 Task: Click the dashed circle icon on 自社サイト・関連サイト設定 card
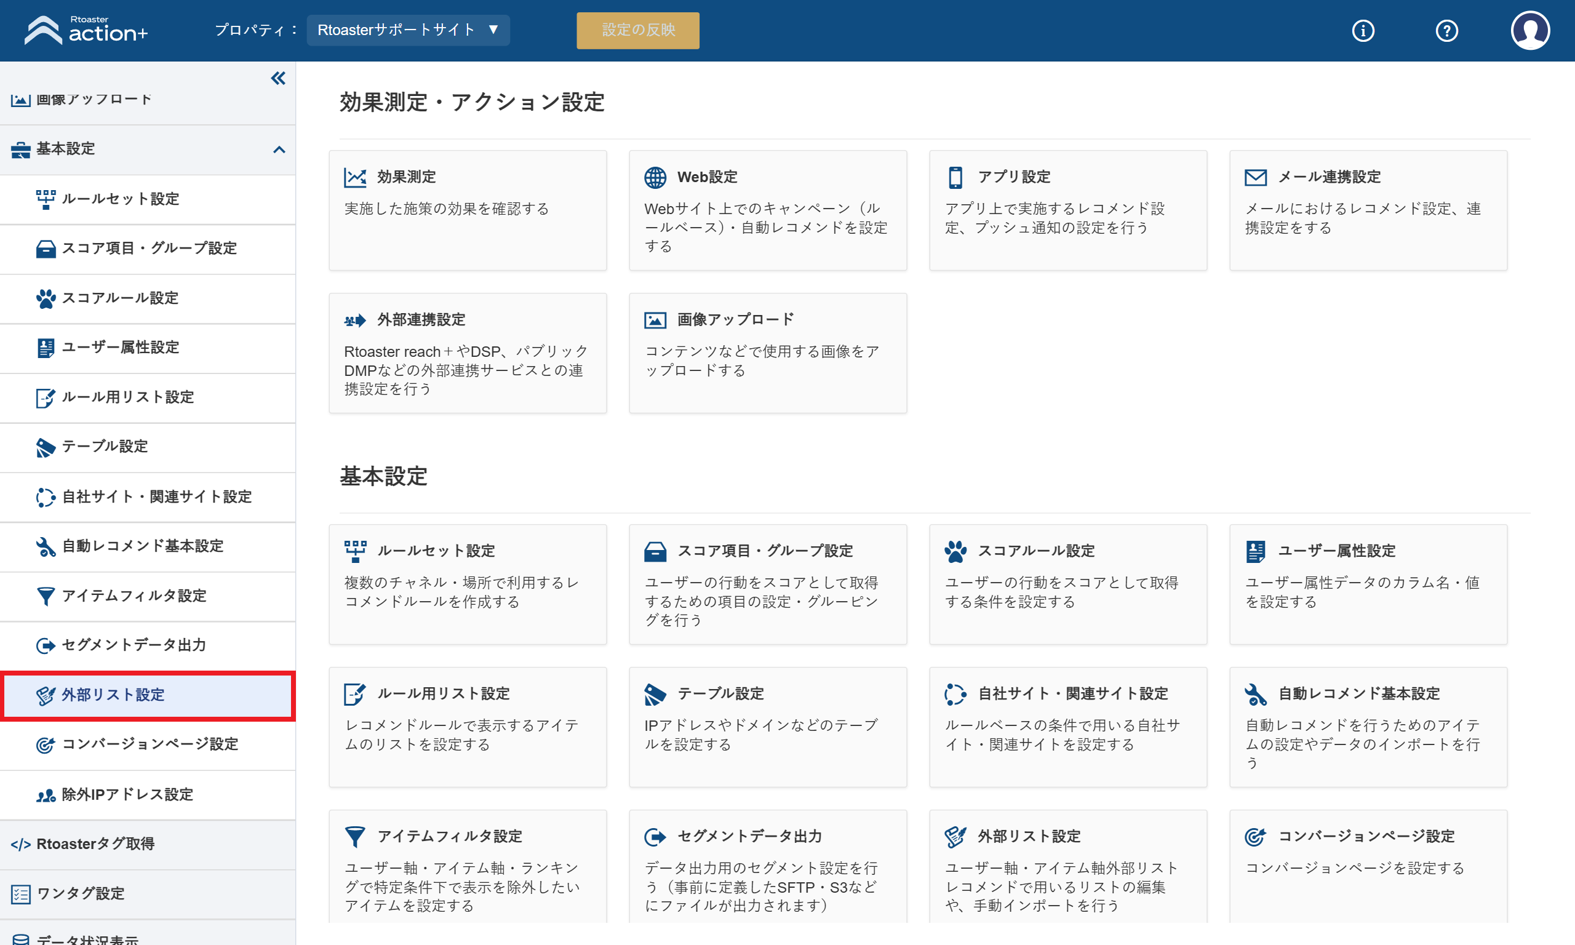(955, 695)
